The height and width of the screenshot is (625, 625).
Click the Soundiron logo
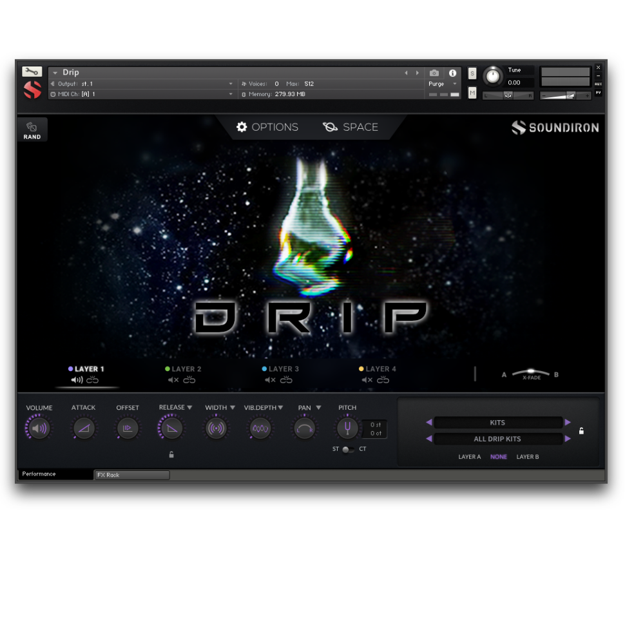(x=555, y=128)
